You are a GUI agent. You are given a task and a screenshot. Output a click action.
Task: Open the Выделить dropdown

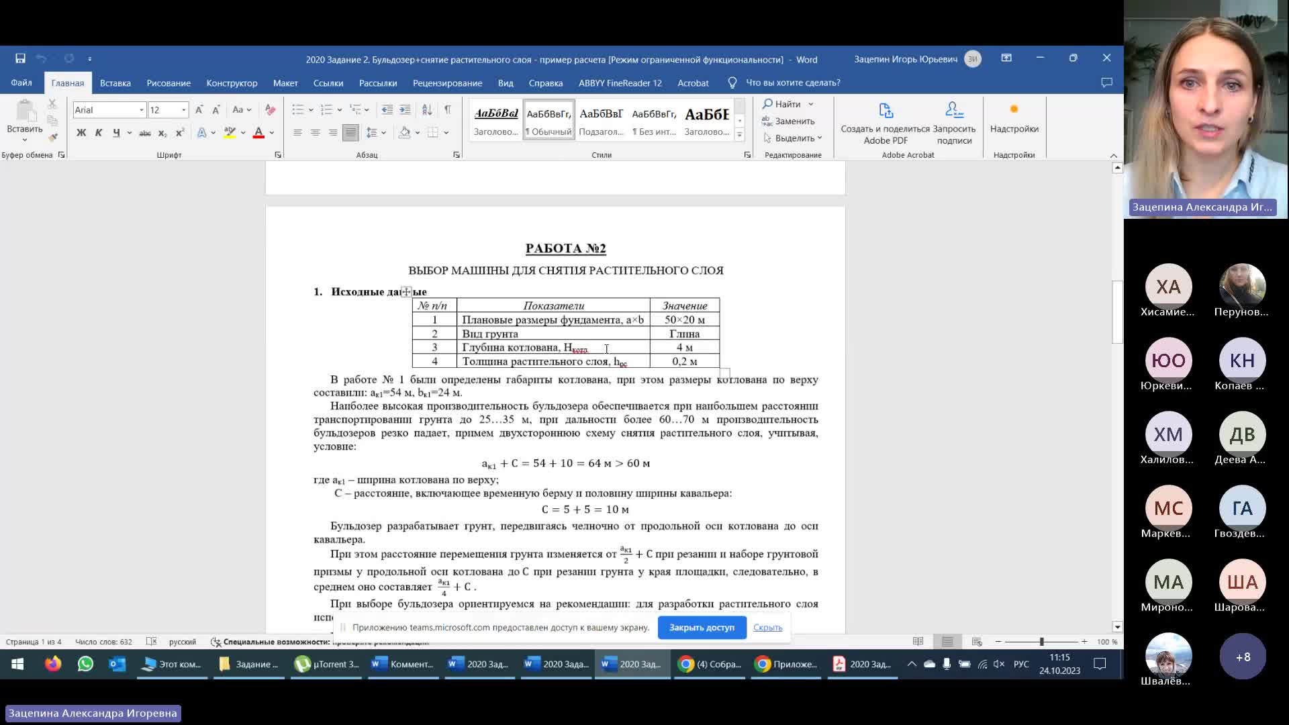(792, 138)
